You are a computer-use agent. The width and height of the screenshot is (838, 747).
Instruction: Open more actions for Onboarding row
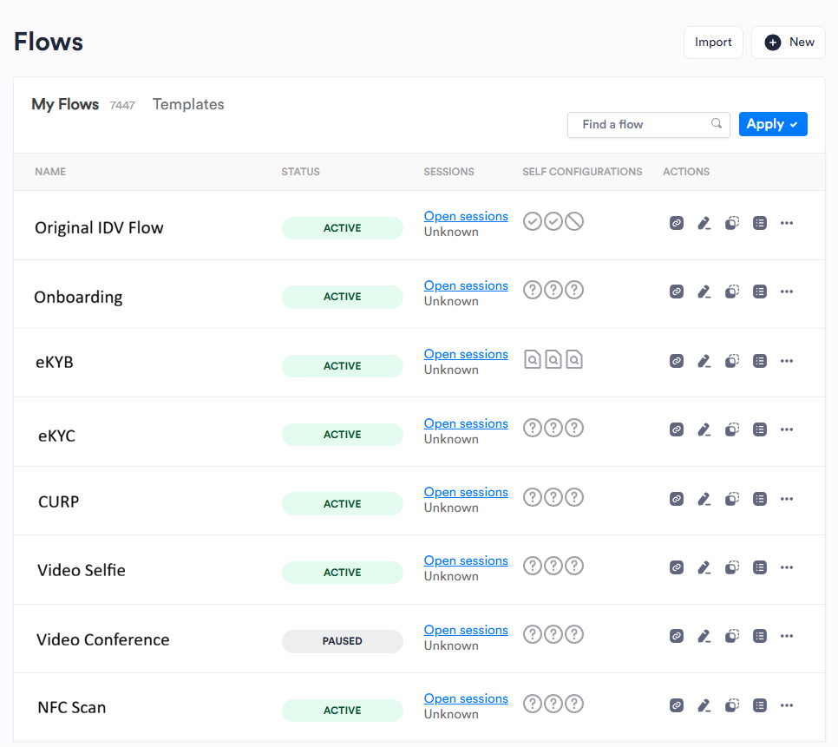[x=787, y=292]
